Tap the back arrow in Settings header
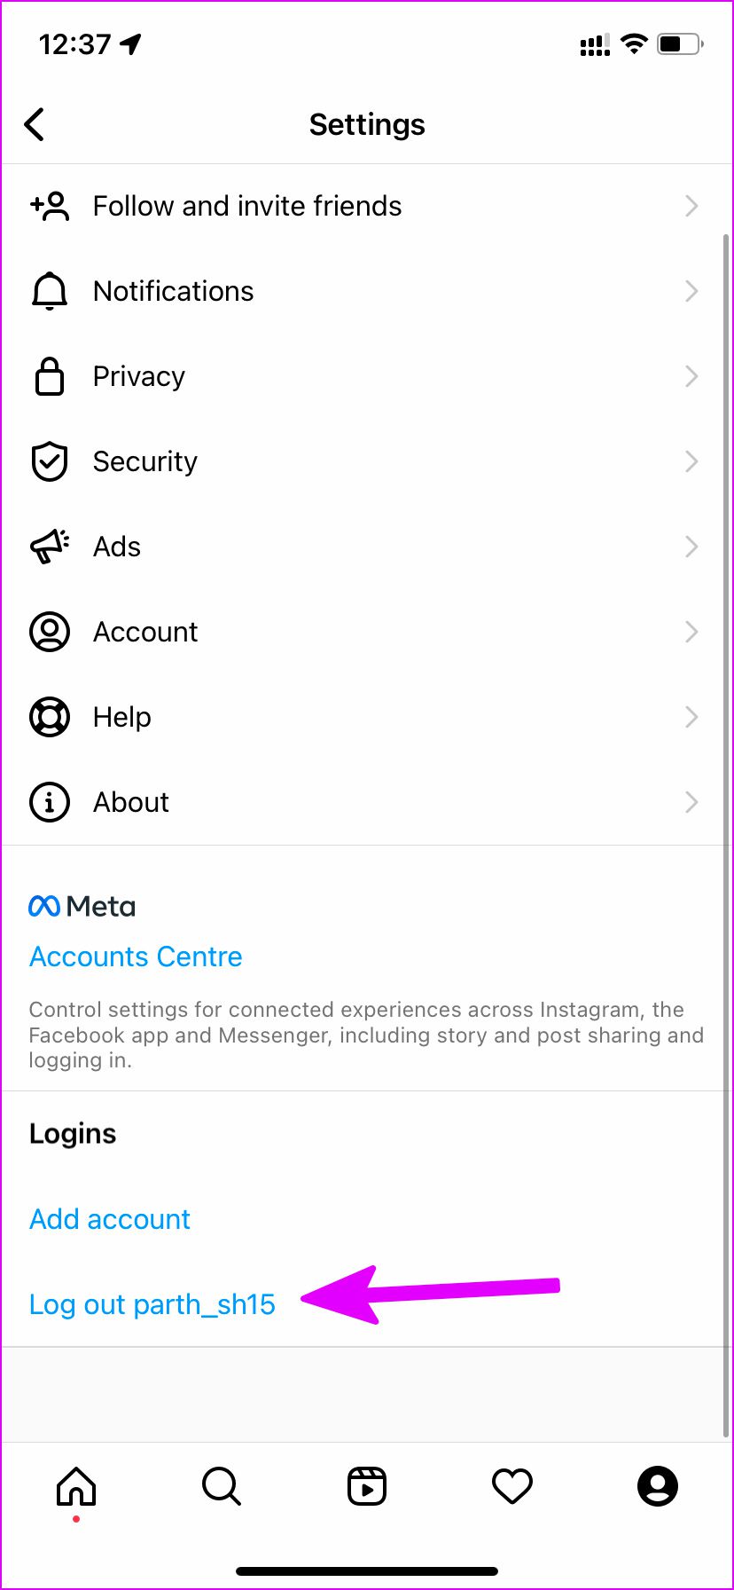 (35, 124)
